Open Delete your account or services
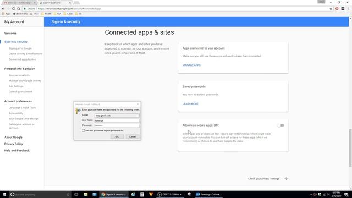Image resolution: width=352 pixels, height=198 pixels. coord(21,126)
